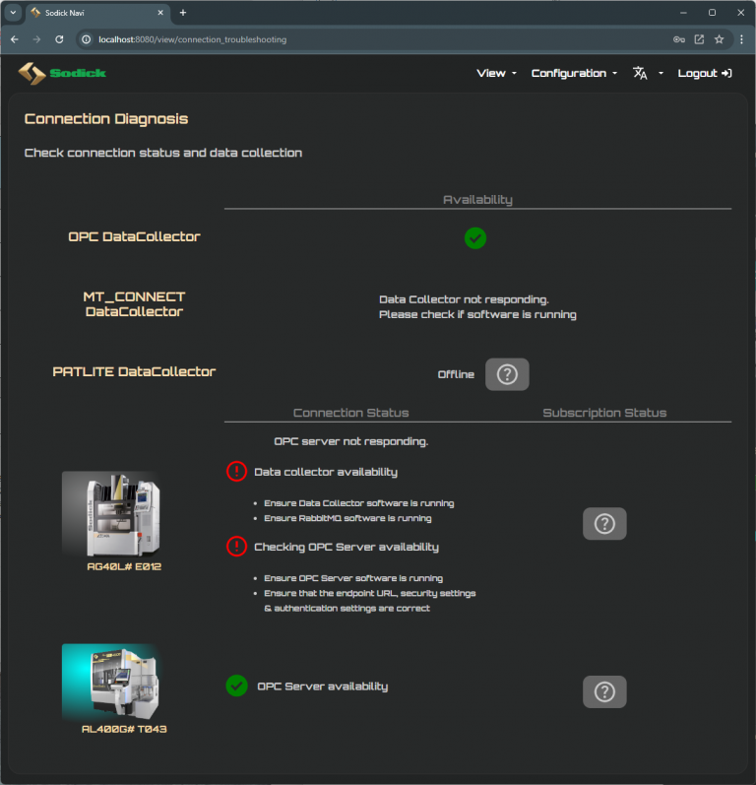Open the View dropdown menu
The image size is (756, 785).
click(496, 73)
